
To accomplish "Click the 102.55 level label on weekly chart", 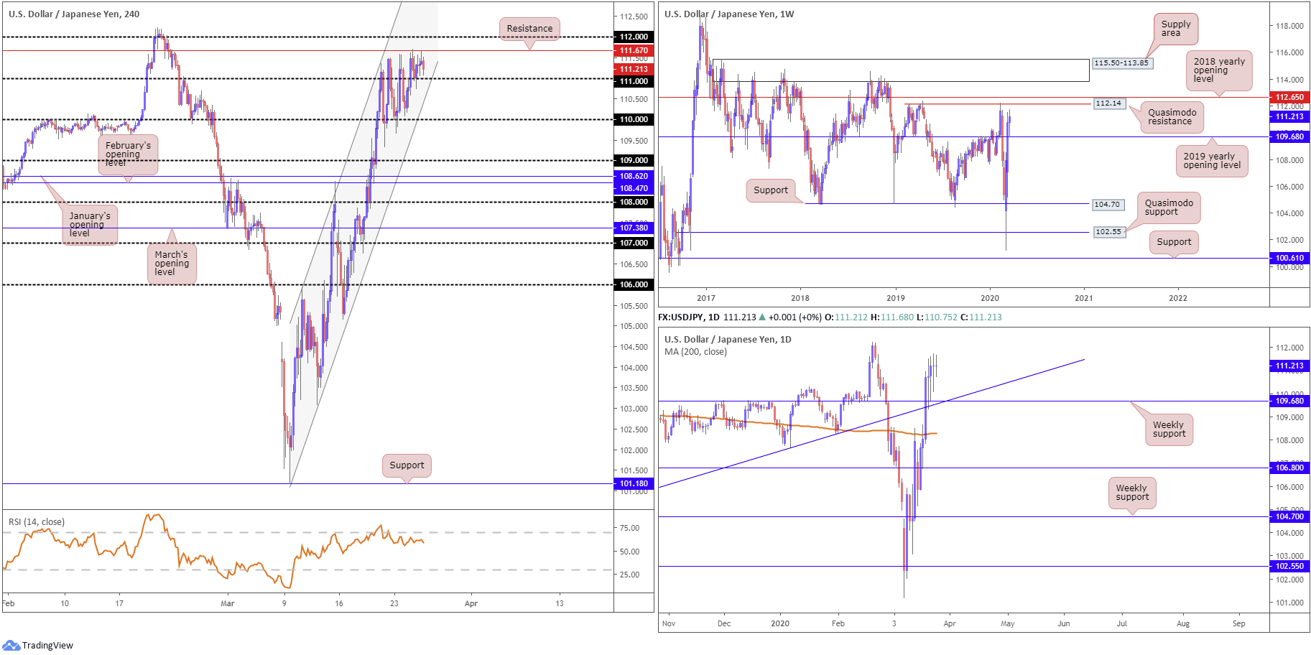I will point(1108,232).
